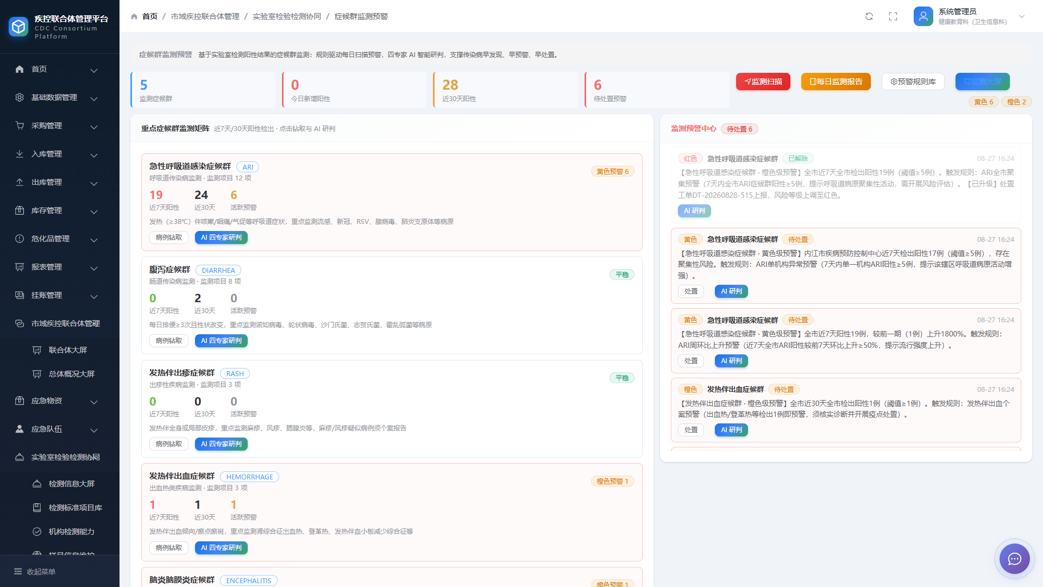This screenshot has height=587, width=1043.
Task: Expand the 入库管理 chevron
Action: 94,155
